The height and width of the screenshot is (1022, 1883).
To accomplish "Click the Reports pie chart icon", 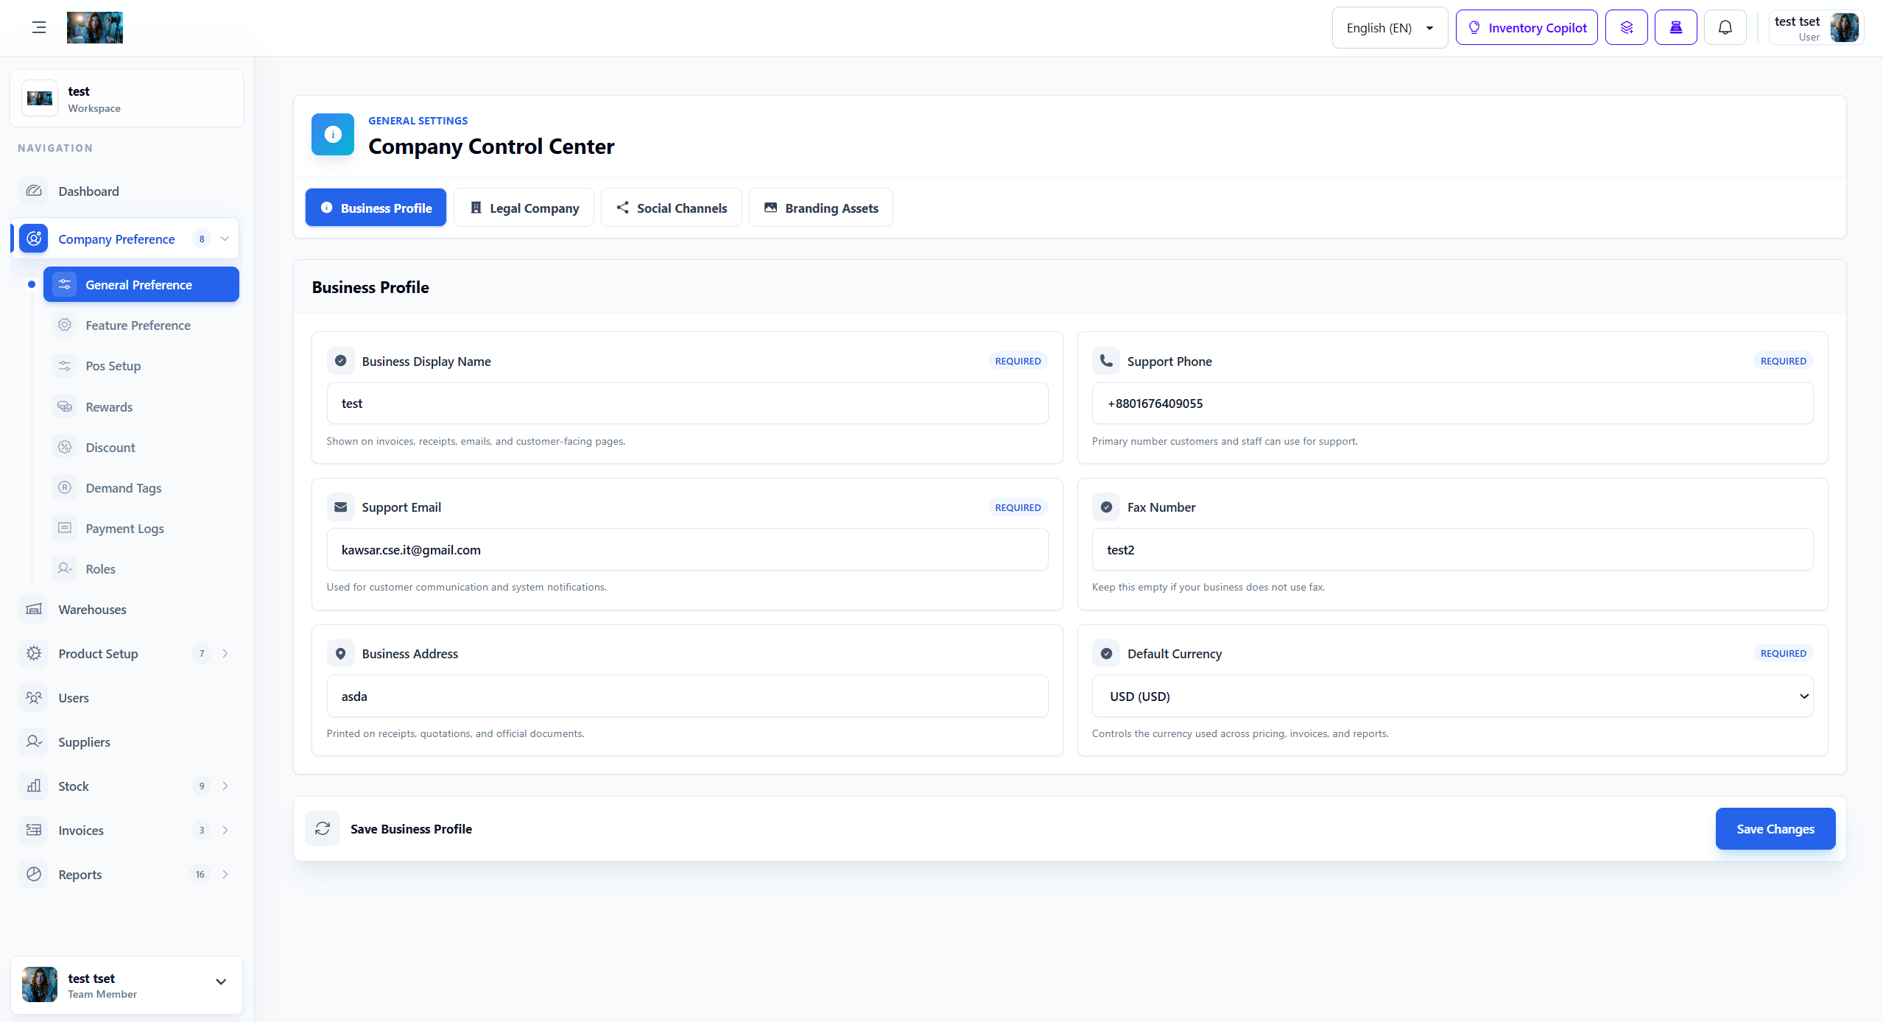I will (34, 875).
